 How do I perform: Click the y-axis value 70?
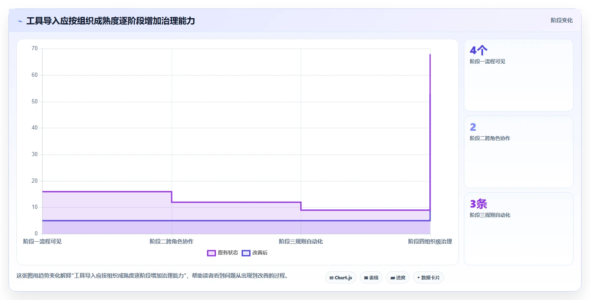click(x=35, y=49)
